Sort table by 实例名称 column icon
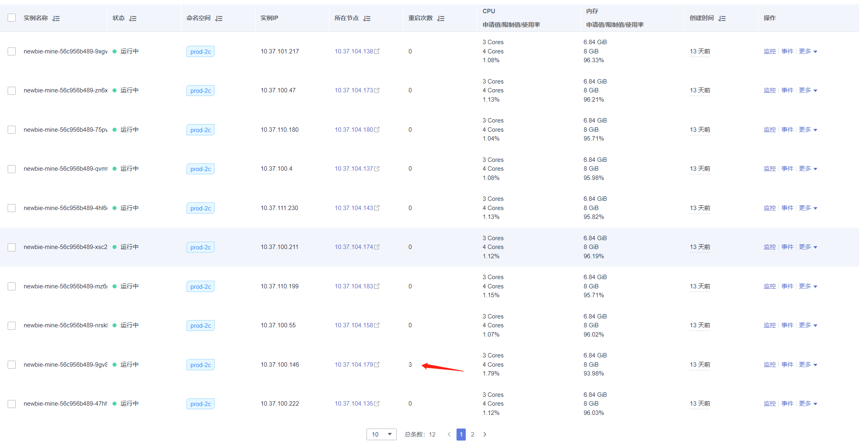Screen dimensions: 860x447 pyautogui.click(x=56, y=18)
